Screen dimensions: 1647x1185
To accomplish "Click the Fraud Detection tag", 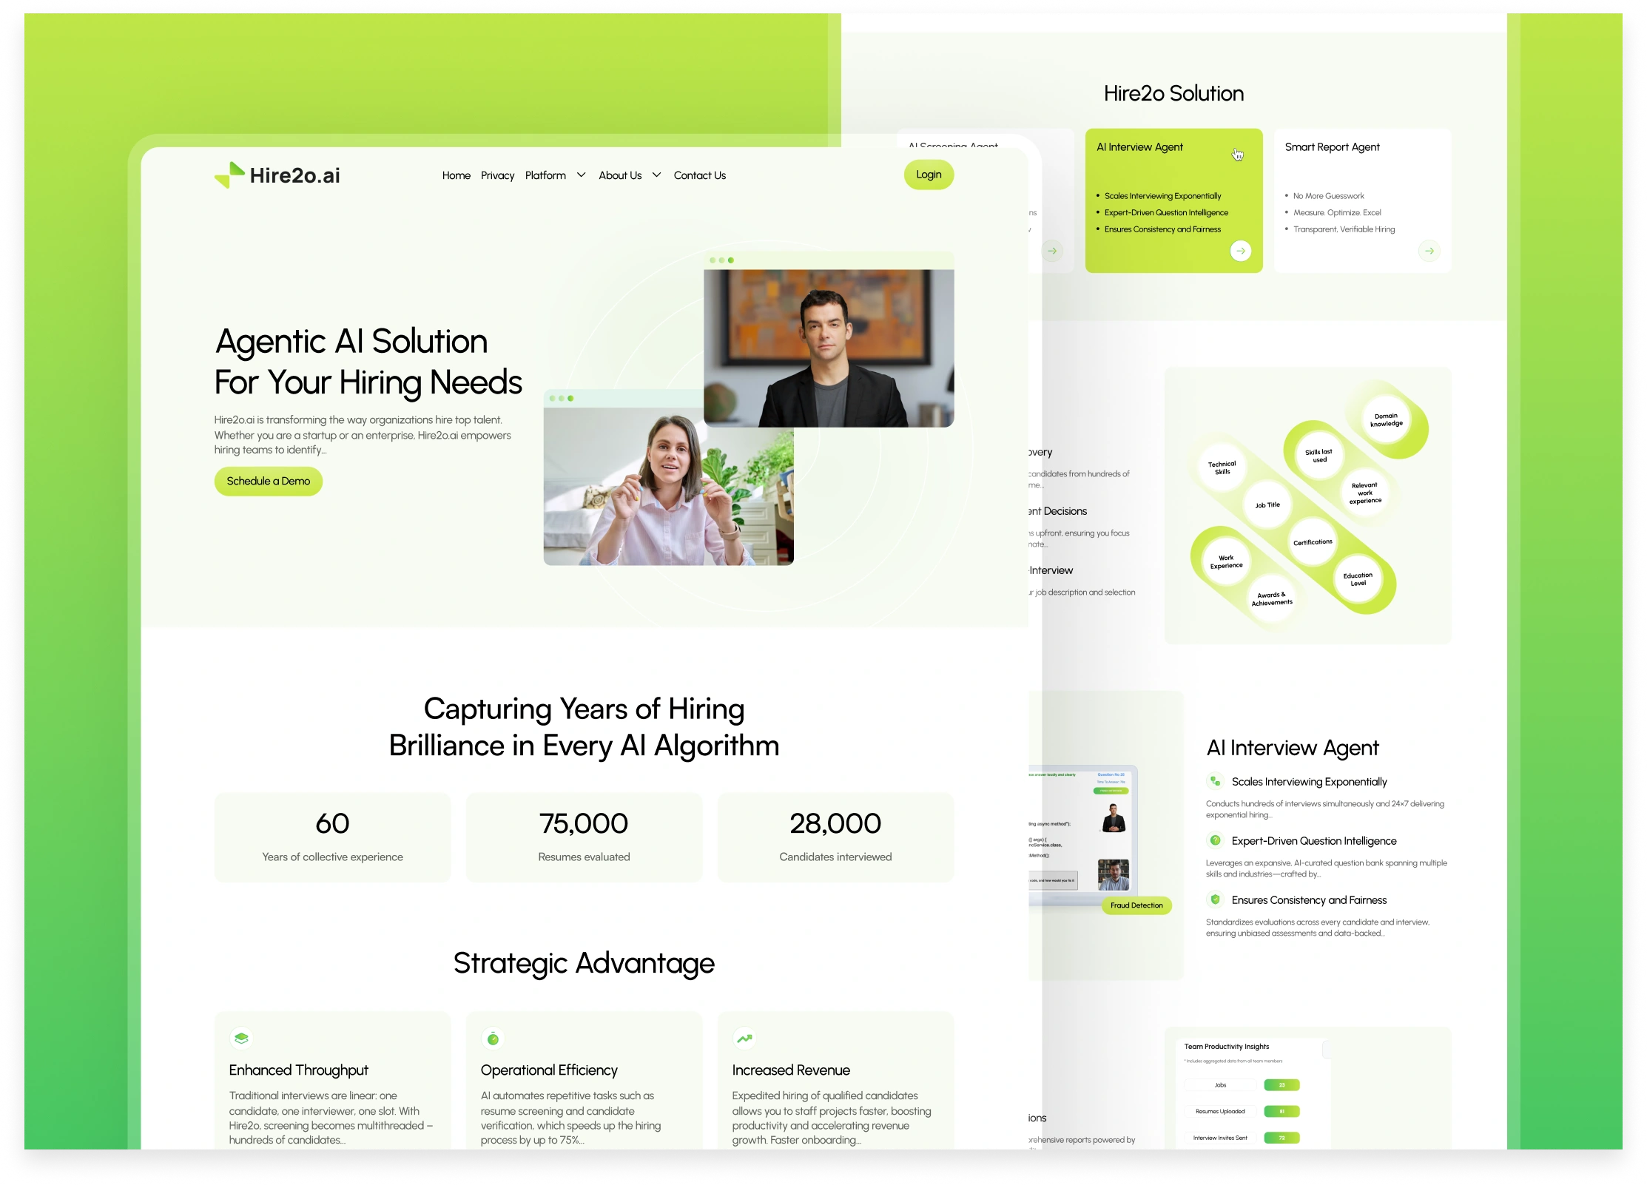I will 1136,905.
